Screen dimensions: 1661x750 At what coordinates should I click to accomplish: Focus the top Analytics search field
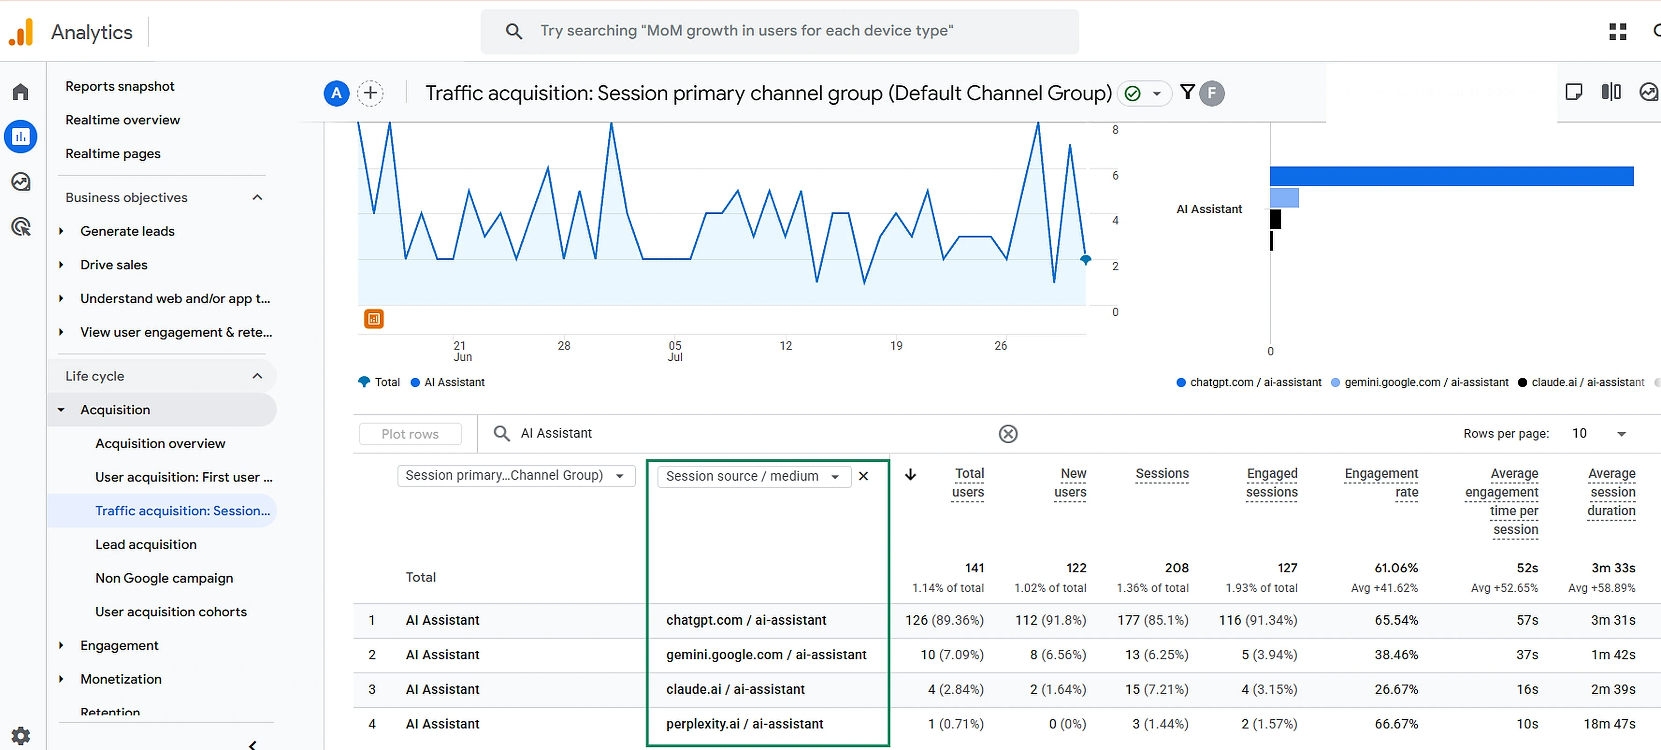click(x=779, y=31)
